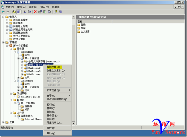This screenshot has height=137, width=187.
Task: Click the red Delete X toolbar icon
Action: (35, 12)
